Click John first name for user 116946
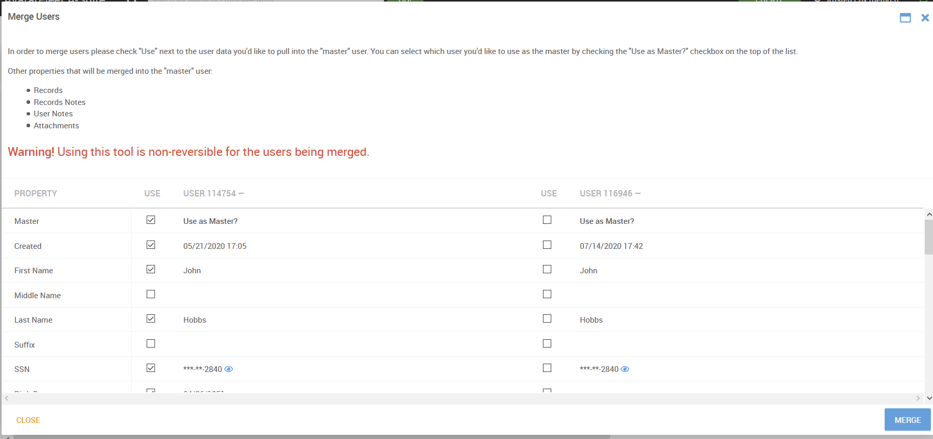This screenshot has width=933, height=439. pos(589,271)
